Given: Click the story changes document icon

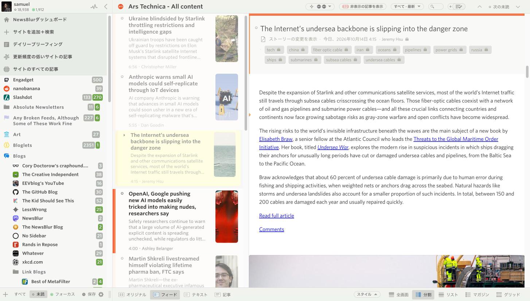Looking at the screenshot, I should [263, 39].
